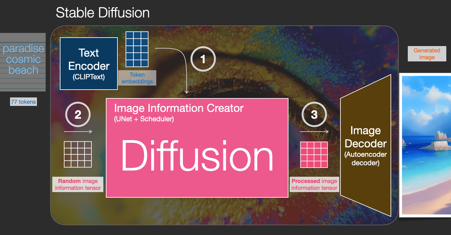Click the Random image information tensor grid
451x235 pixels.
(78, 154)
